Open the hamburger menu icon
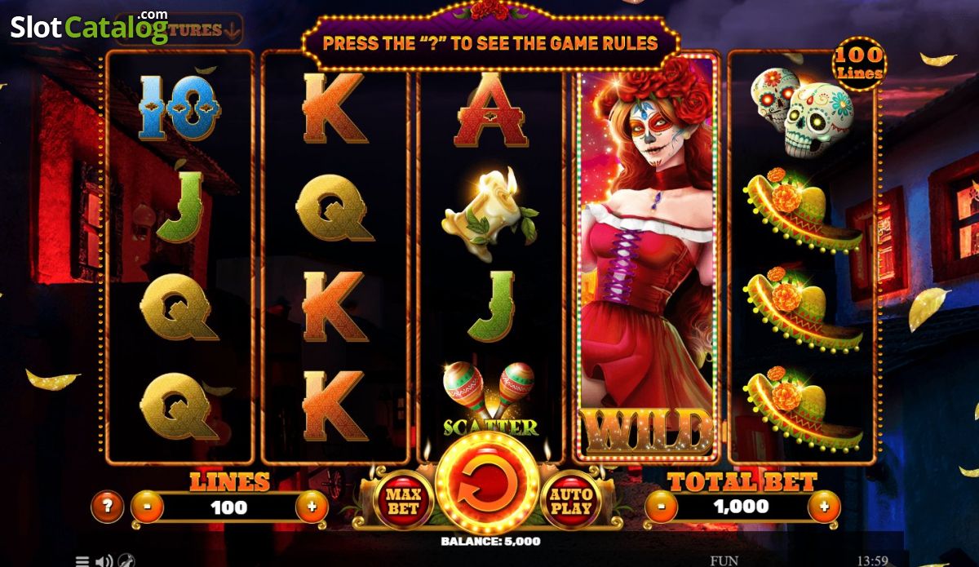979x567 pixels. point(82,560)
